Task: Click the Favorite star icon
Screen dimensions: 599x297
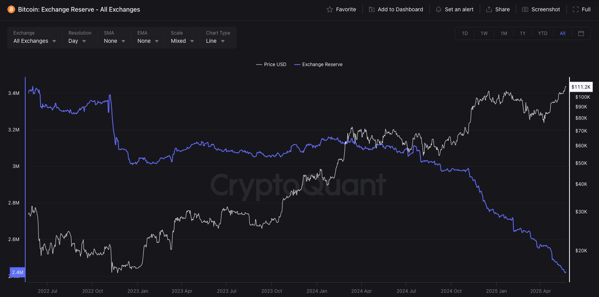Action: click(x=330, y=9)
